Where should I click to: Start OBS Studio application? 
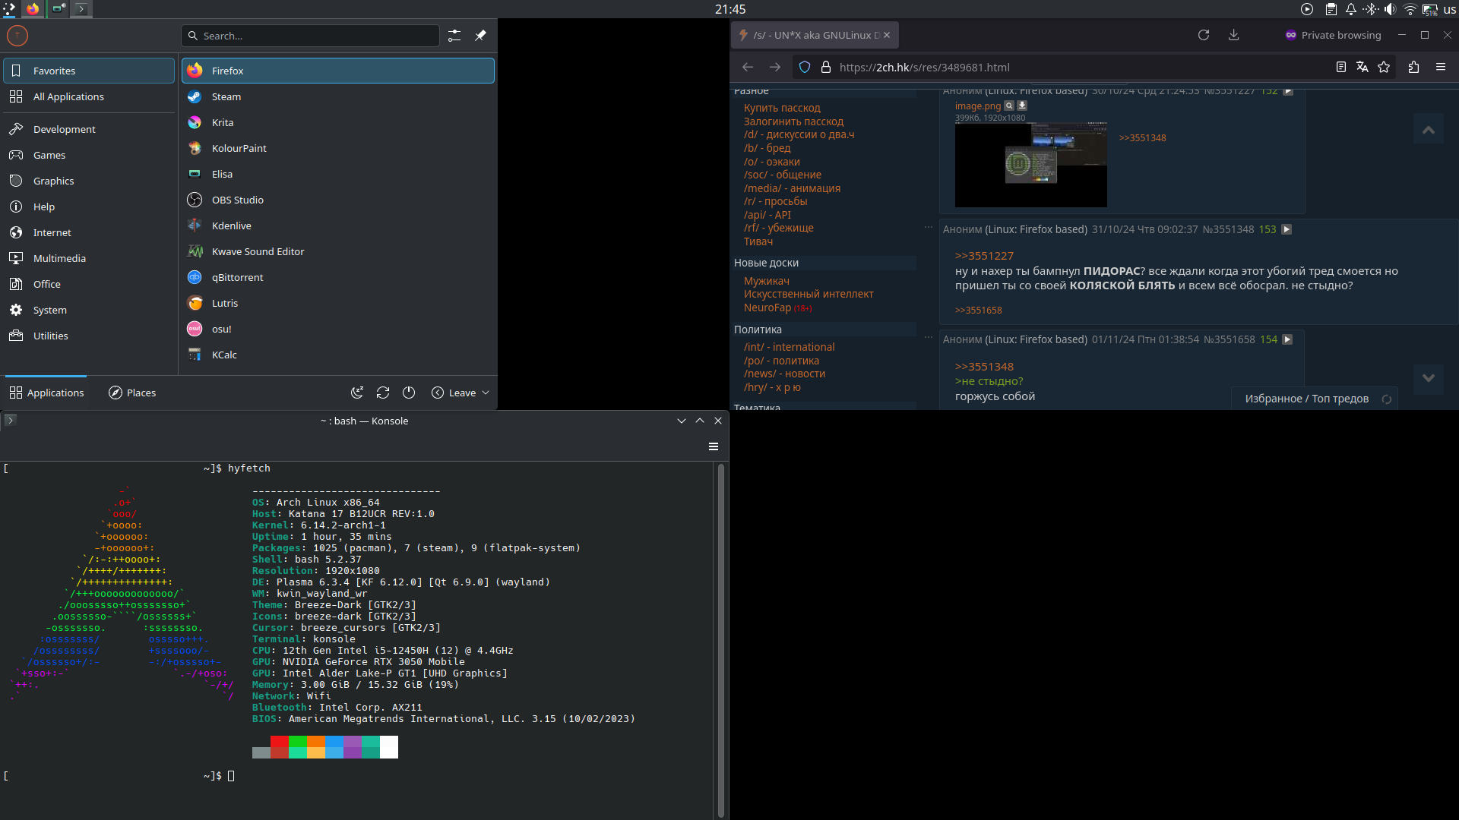tap(237, 200)
